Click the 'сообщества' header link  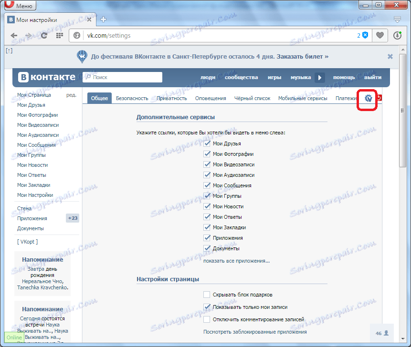coord(241,77)
